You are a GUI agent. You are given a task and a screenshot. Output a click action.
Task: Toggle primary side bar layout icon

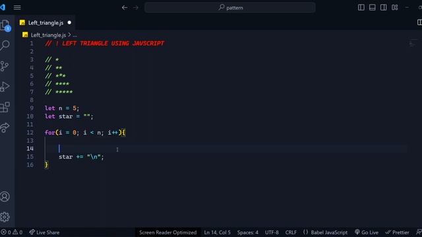[361, 7]
